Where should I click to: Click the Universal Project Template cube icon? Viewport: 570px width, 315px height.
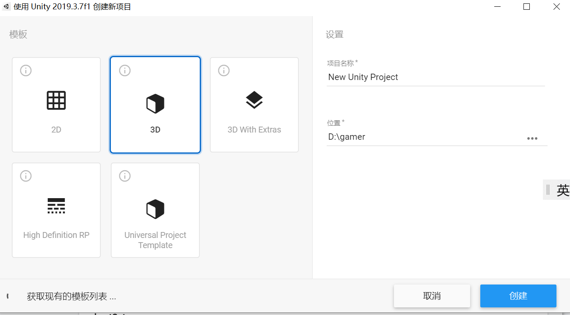pyautogui.click(x=155, y=209)
